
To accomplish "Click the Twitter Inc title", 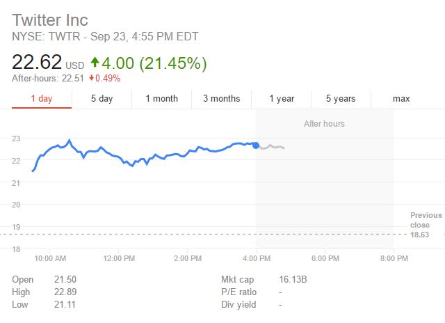I will tap(50, 19).
